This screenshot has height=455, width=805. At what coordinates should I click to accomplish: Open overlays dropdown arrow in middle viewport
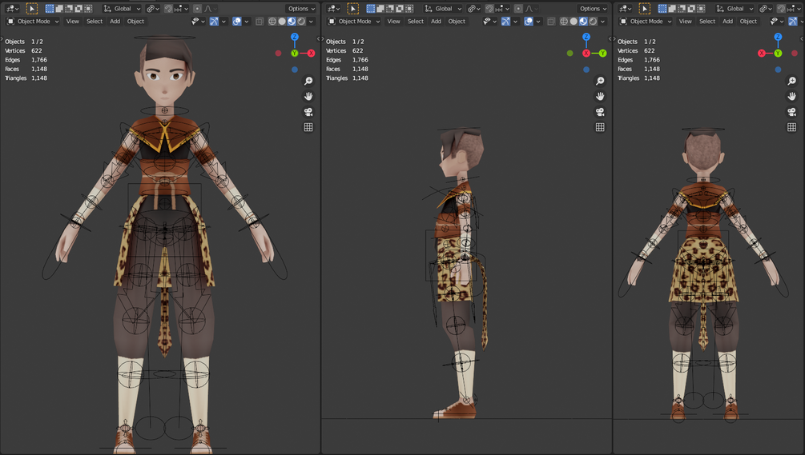click(x=538, y=22)
